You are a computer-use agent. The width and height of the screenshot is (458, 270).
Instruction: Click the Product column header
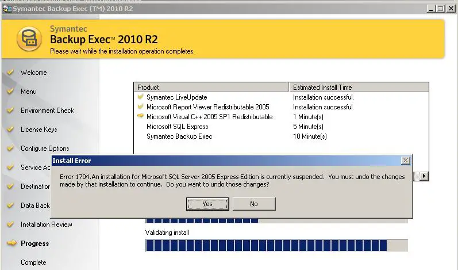[211, 87]
